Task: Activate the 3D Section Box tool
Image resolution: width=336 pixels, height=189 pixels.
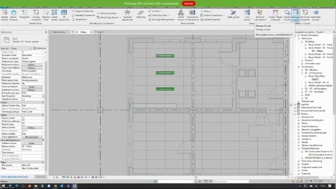Action: pos(64,15)
